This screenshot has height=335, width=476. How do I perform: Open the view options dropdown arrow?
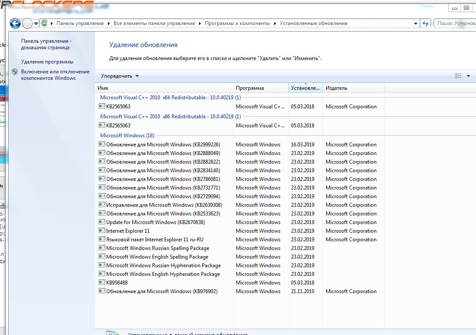pos(468,76)
